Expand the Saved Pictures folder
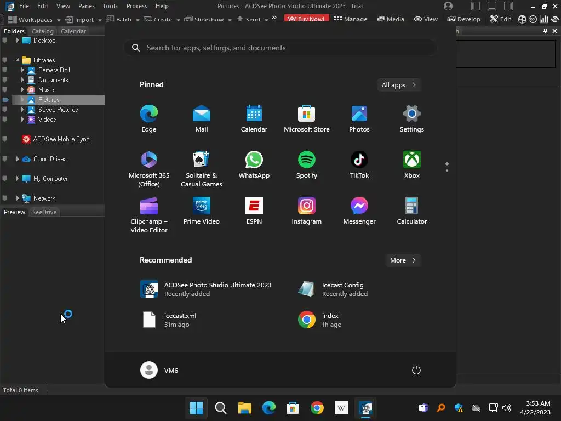Image resolution: width=561 pixels, height=421 pixels. 22,110
